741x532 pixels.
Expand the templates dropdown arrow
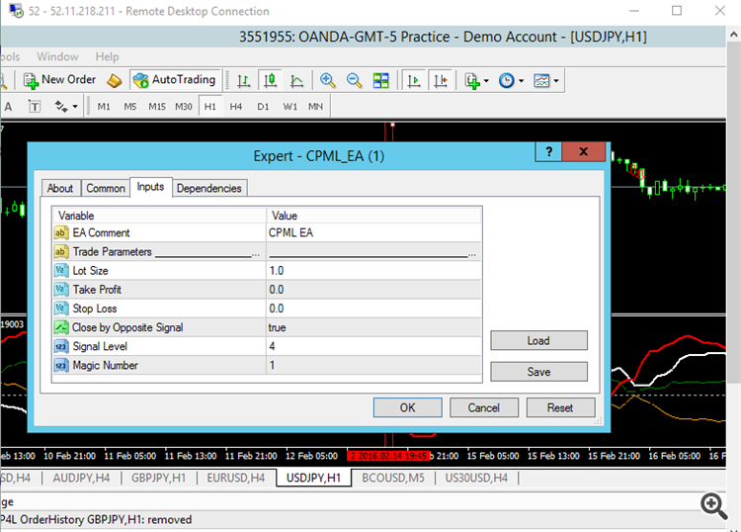[556, 81]
